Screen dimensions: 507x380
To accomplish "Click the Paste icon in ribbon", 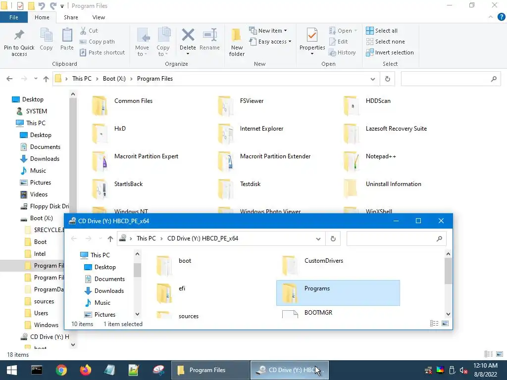I will point(67,39).
